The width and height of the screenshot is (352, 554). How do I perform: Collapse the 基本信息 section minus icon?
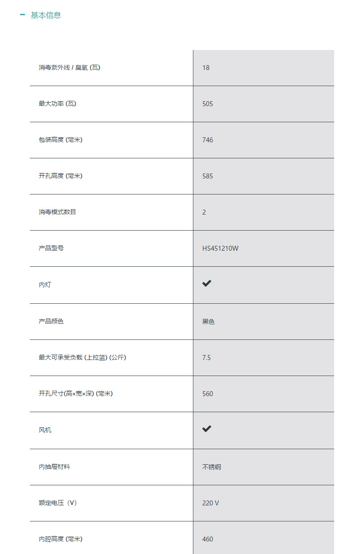click(22, 15)
